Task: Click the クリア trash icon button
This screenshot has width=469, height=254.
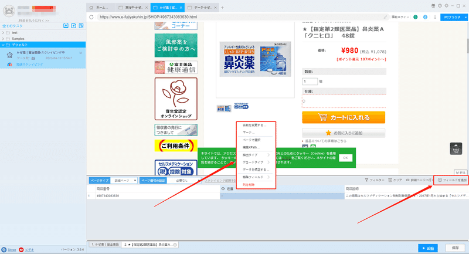Action: pos(395,180)
